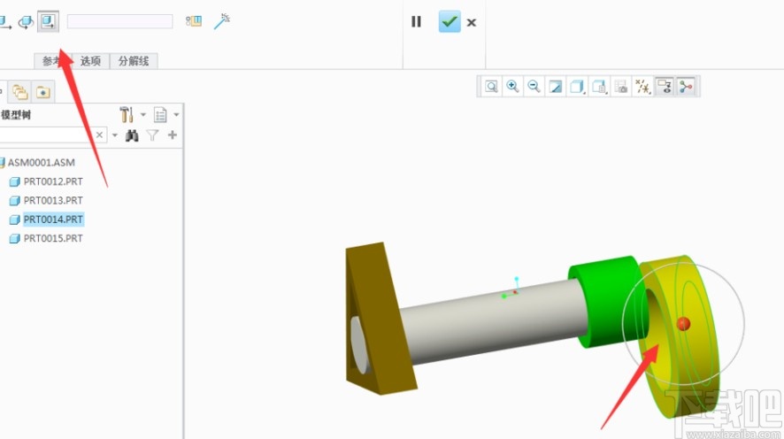The height and width of the screenshot is (439, 784).
Task: Open the view manager camera icon
Action: pyautogui.click(x=621, y=87)
